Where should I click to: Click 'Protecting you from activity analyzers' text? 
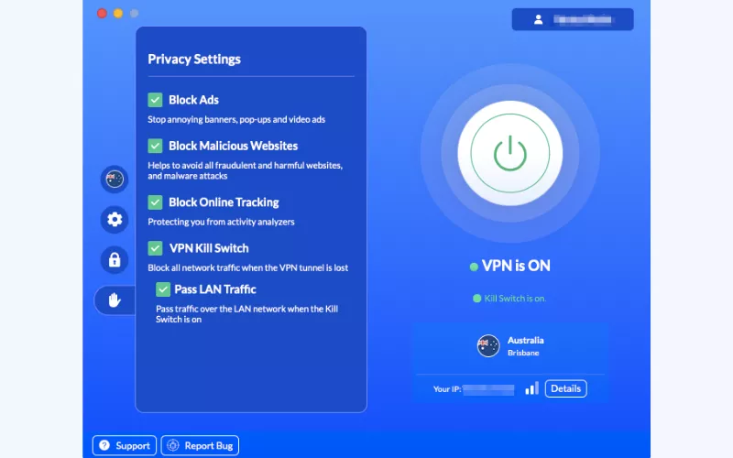pyautogui.click(x=221, y=222)
